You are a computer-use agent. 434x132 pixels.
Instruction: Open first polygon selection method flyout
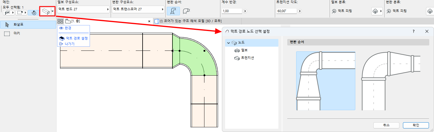[8, 13]
